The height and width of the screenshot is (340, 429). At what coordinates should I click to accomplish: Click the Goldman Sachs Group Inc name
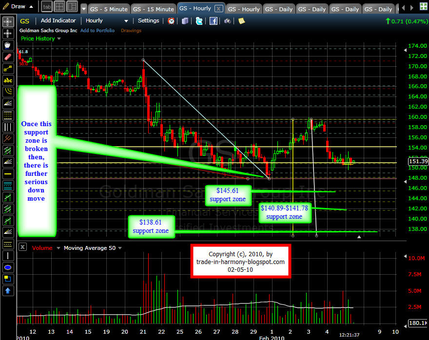click(48, 31)
